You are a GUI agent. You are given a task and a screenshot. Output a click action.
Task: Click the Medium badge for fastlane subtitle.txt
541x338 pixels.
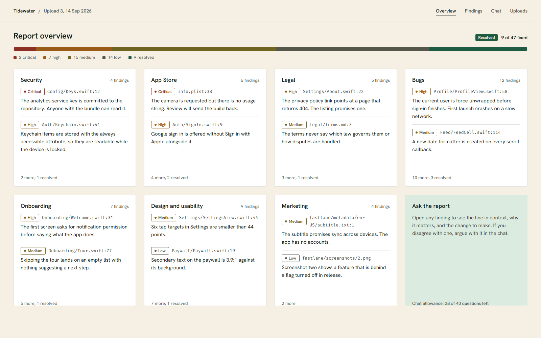point(294,221)
